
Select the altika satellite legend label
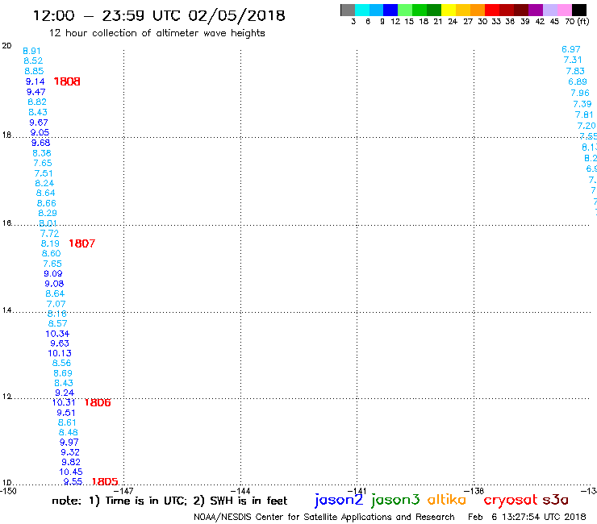pos(447,500)
